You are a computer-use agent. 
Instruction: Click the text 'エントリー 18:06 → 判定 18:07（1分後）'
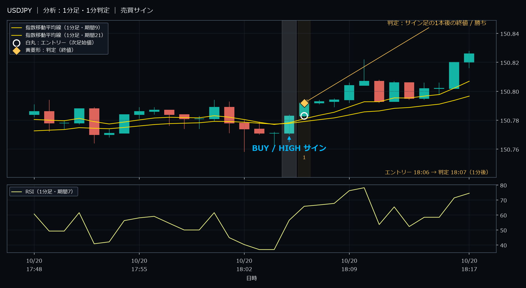(437, 172)
